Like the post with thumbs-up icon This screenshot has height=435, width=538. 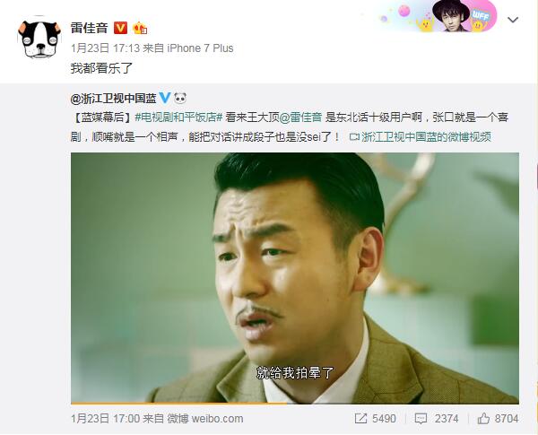point(483,418)
